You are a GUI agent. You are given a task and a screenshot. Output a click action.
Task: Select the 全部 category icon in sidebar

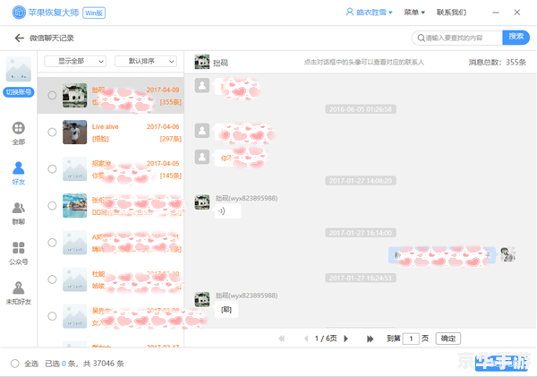(19, 128)
